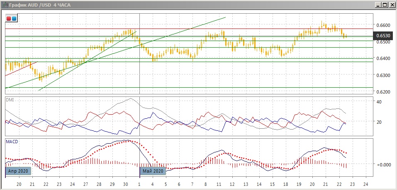Click date 27 on the time axis
Image resolution: width=397 pixels, height=190 pixels.
pos(85,184)
